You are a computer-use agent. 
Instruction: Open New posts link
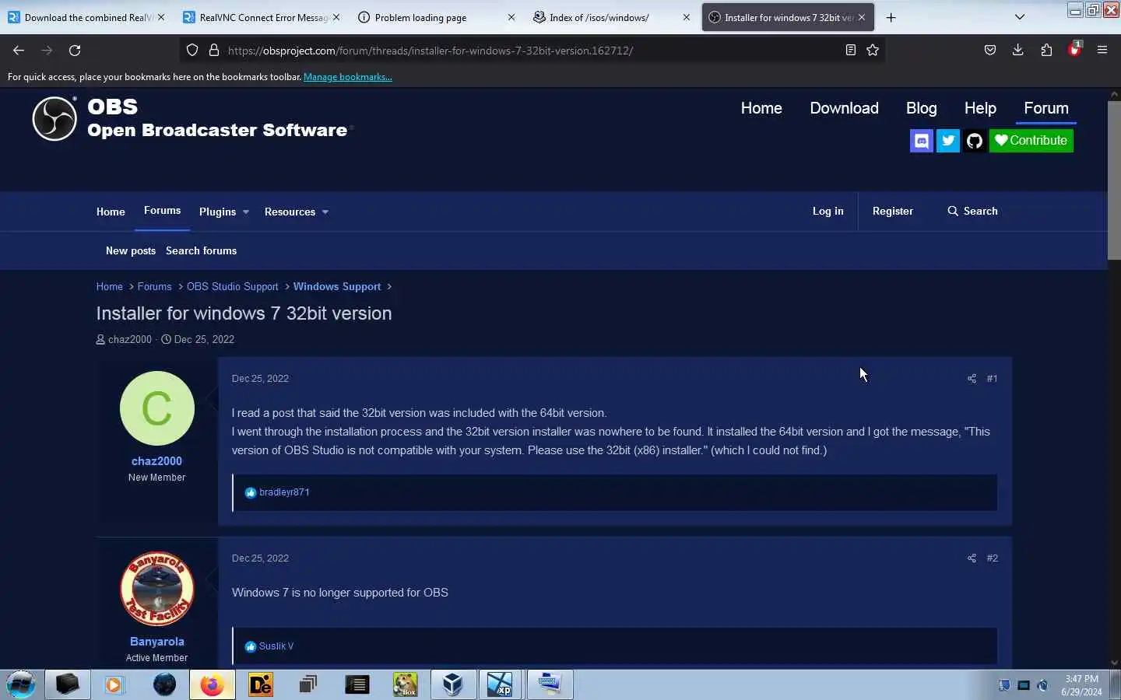tap(131, 251)
